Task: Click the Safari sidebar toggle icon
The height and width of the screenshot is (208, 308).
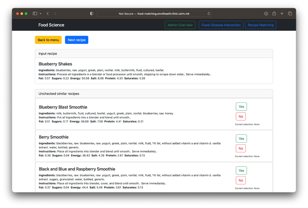Action: tap(35, 14)
